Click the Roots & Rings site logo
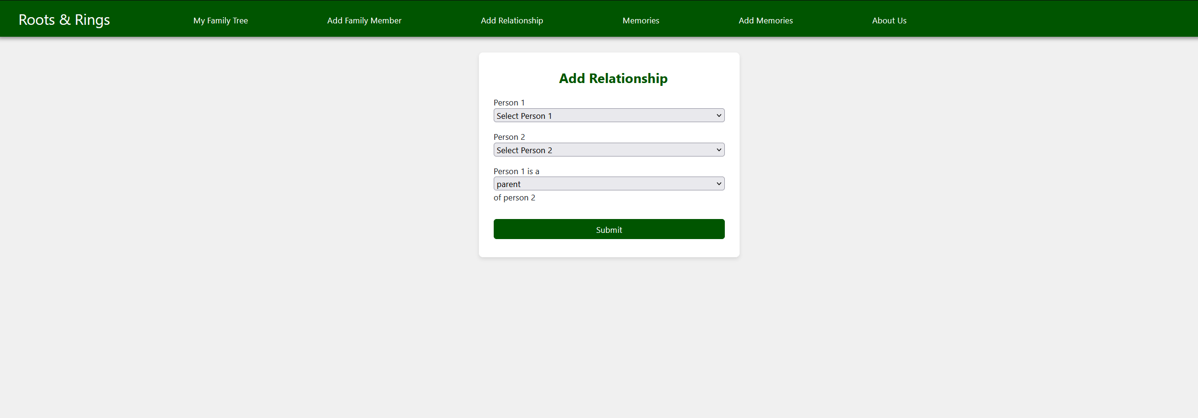This screenshot has height=418, width=1198. point(64,20)
